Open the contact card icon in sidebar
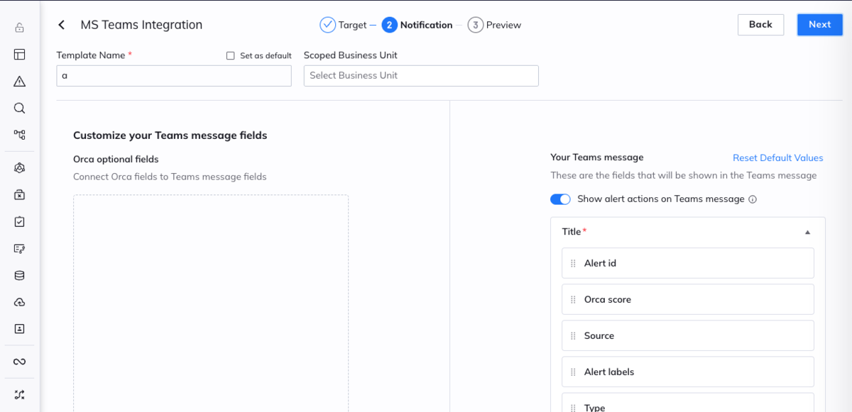Screen dimensions: 852x412 point(20,329)
